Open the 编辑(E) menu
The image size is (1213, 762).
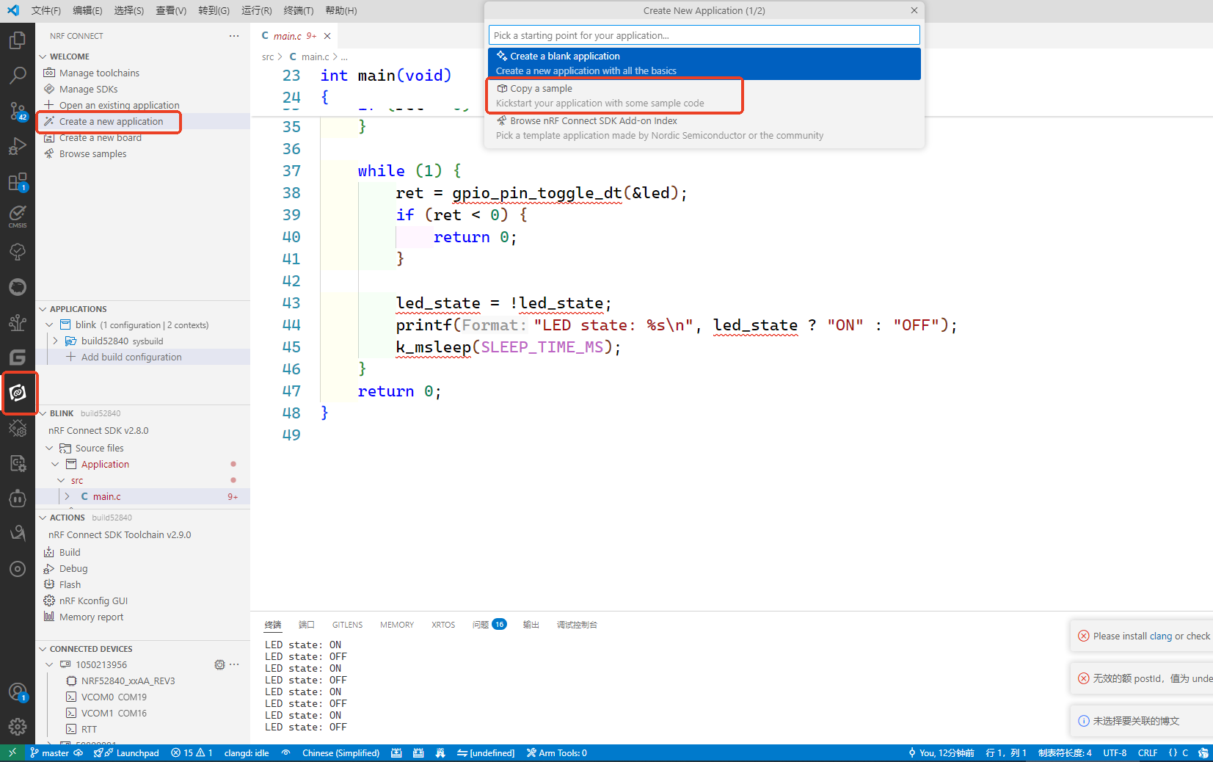click(87, 10)
